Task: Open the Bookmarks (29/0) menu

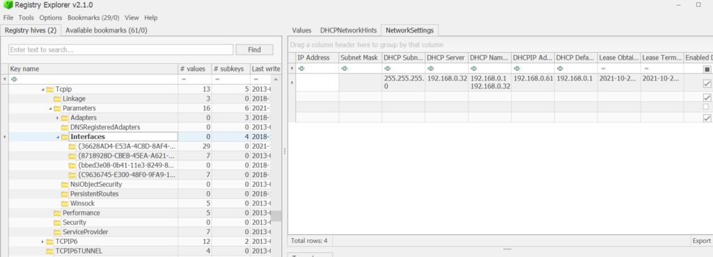Action: (x=94, y=17)
